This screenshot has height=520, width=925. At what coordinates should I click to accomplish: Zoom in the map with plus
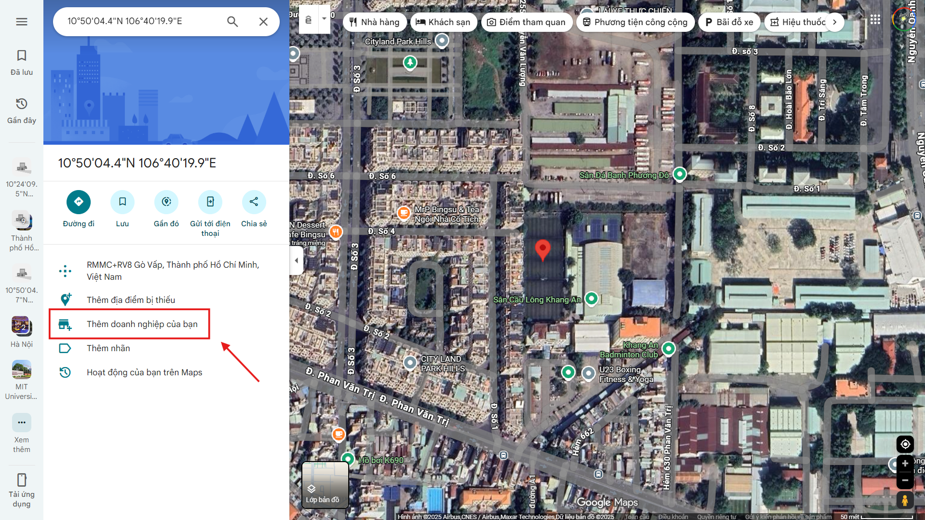pos(905,463)
